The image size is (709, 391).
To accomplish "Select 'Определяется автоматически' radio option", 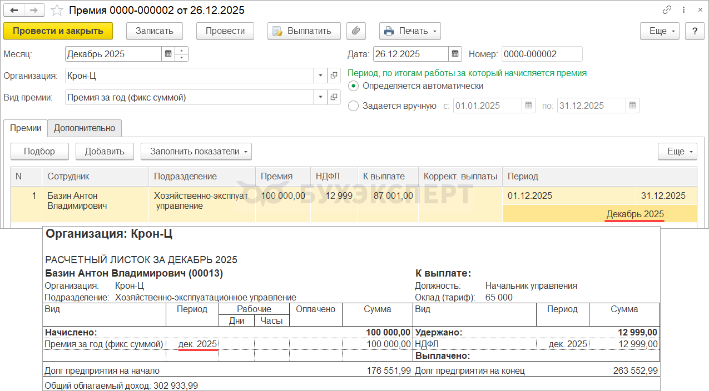I will (x=353, y=86).
